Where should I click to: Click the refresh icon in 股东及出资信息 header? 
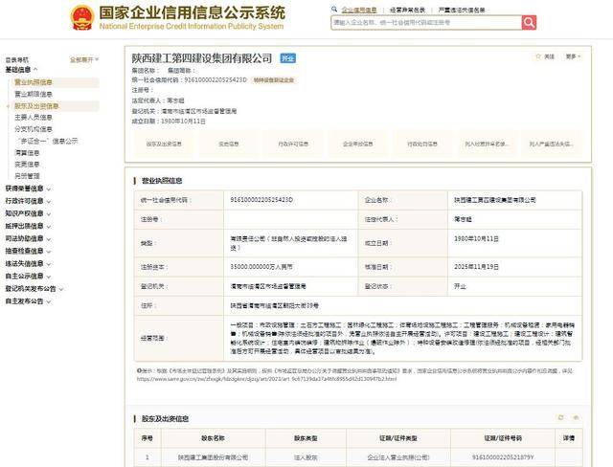coord(561,418)
